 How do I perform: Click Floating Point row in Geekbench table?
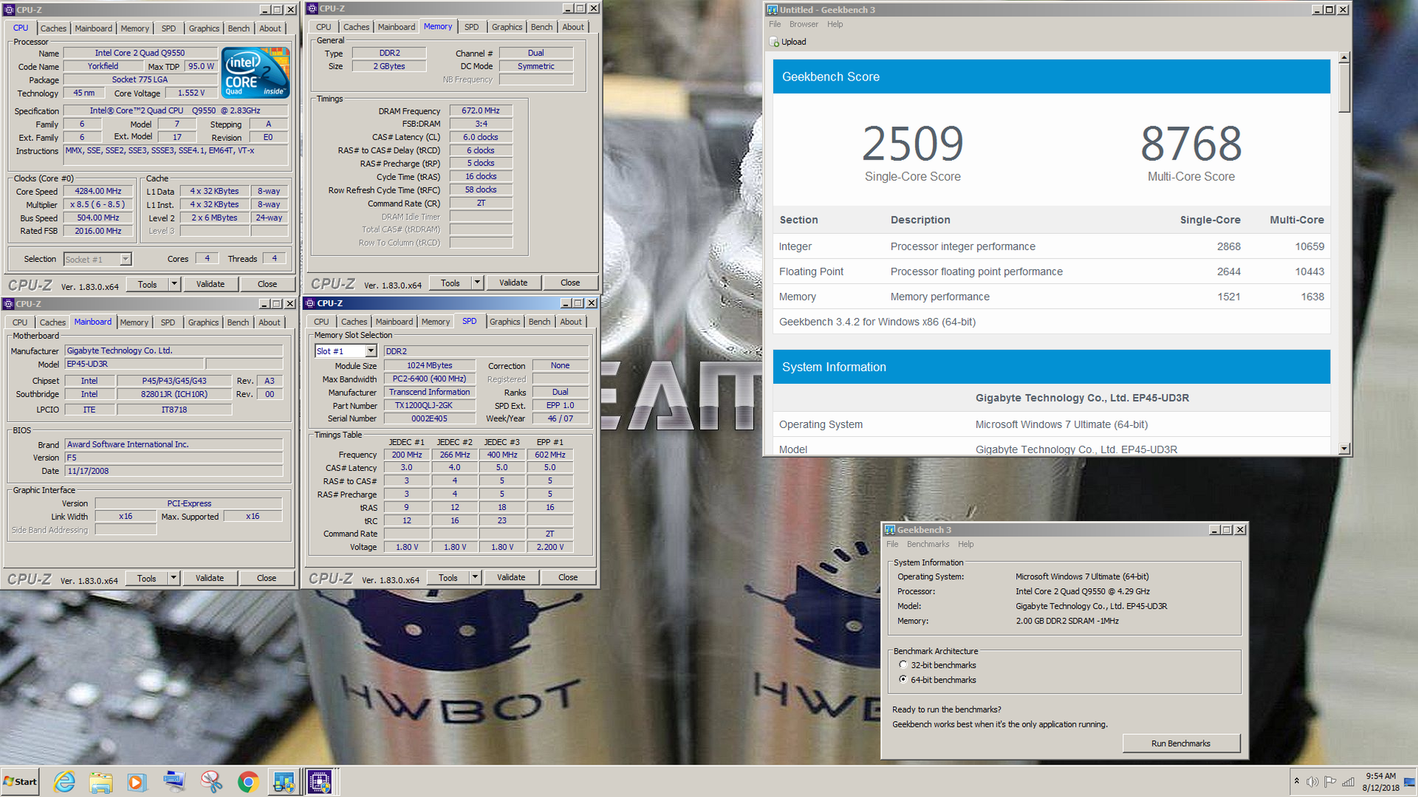(1052, 272)
